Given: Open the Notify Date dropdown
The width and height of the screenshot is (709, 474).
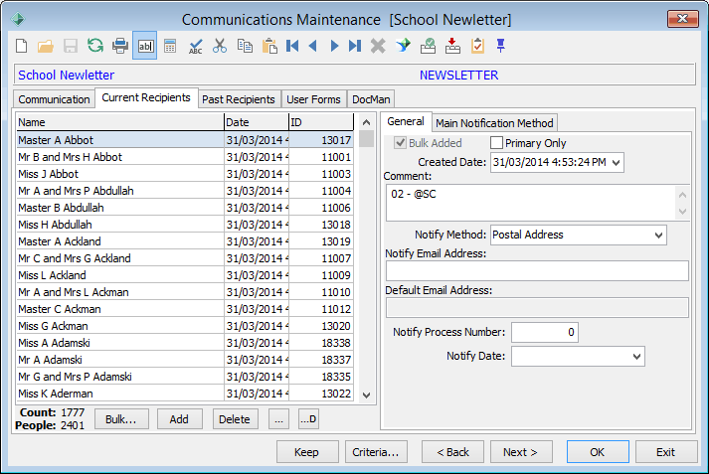Looking at the screenshot, I should coord(636,357).
